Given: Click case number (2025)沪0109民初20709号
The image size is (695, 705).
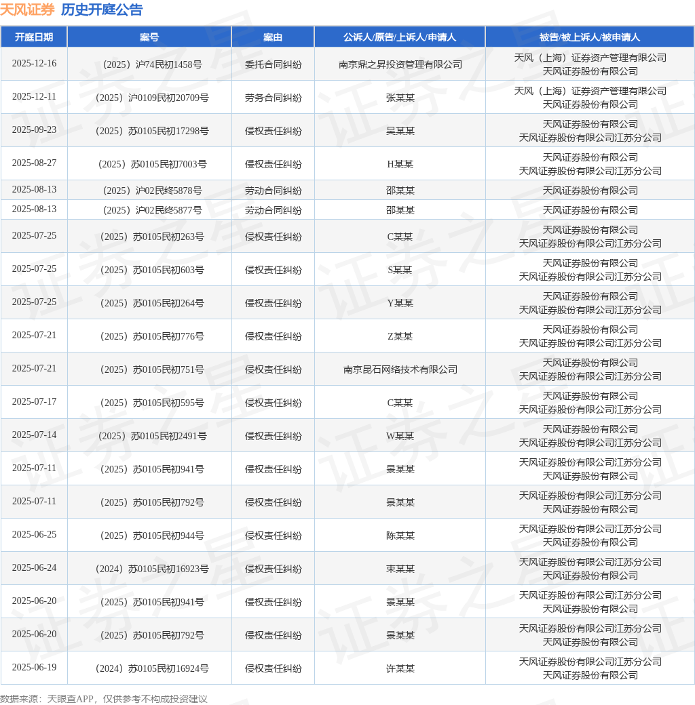Looking at the screenshot, I should (152, 98).
